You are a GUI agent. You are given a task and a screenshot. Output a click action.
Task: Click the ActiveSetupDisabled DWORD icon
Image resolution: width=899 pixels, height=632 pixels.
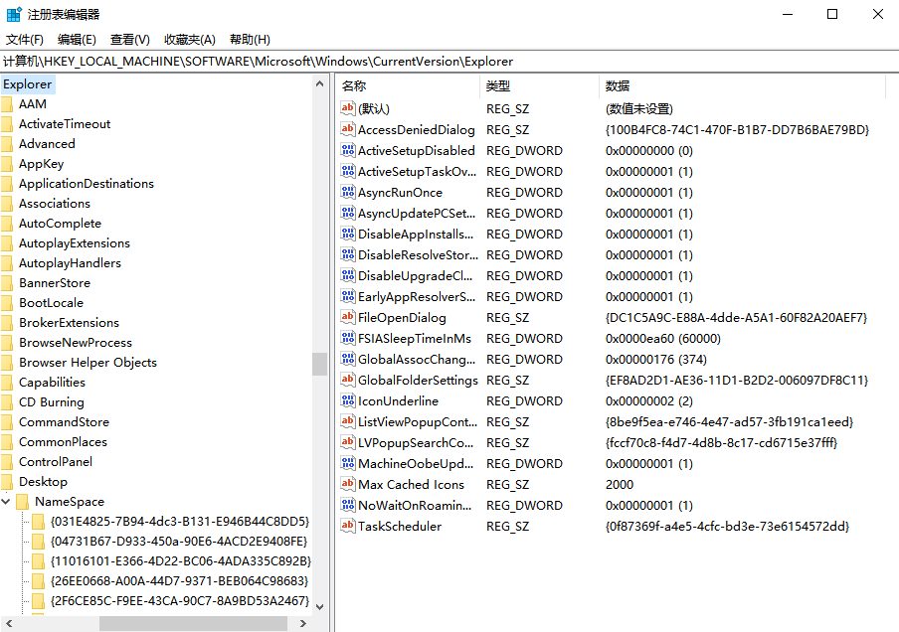click(347, 150)
